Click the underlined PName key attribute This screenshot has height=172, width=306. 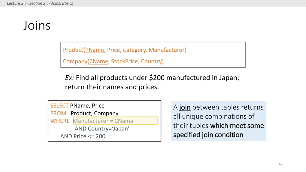click(94, 50)
